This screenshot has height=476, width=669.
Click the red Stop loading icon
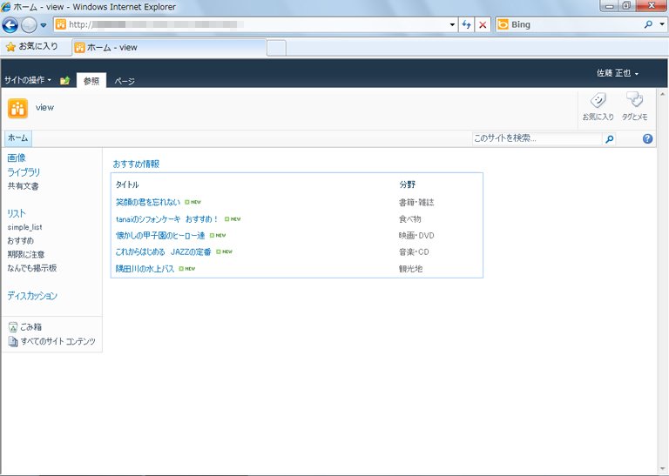point(483,24)
